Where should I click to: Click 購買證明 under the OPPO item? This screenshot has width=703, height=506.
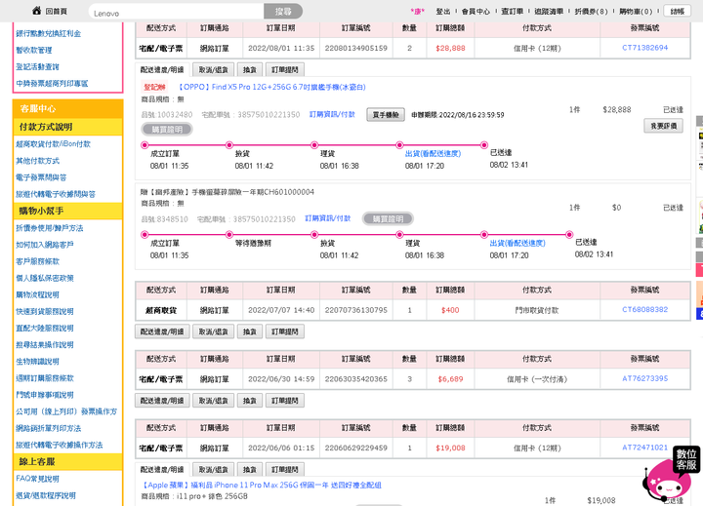point(167,130)
